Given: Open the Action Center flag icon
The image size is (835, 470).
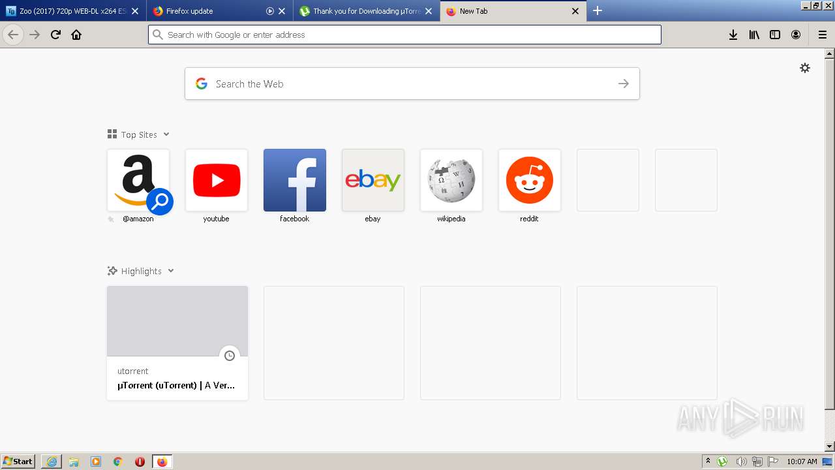Looking at the screenshot, I should (773, 462).
